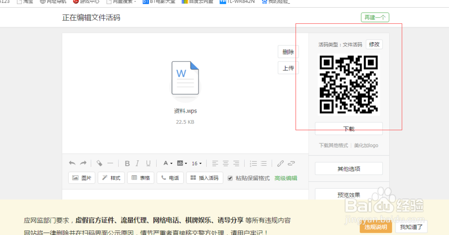Align text to the right
This screenshot has height=235, width=449.
click(x=236, y=163)
